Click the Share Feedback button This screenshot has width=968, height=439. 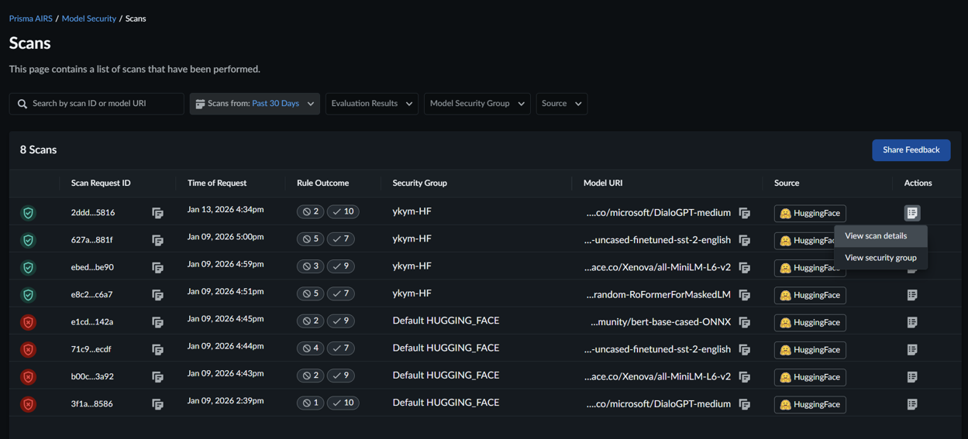911,150
